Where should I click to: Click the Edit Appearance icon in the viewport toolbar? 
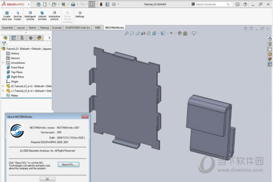(x=180, y=33)
